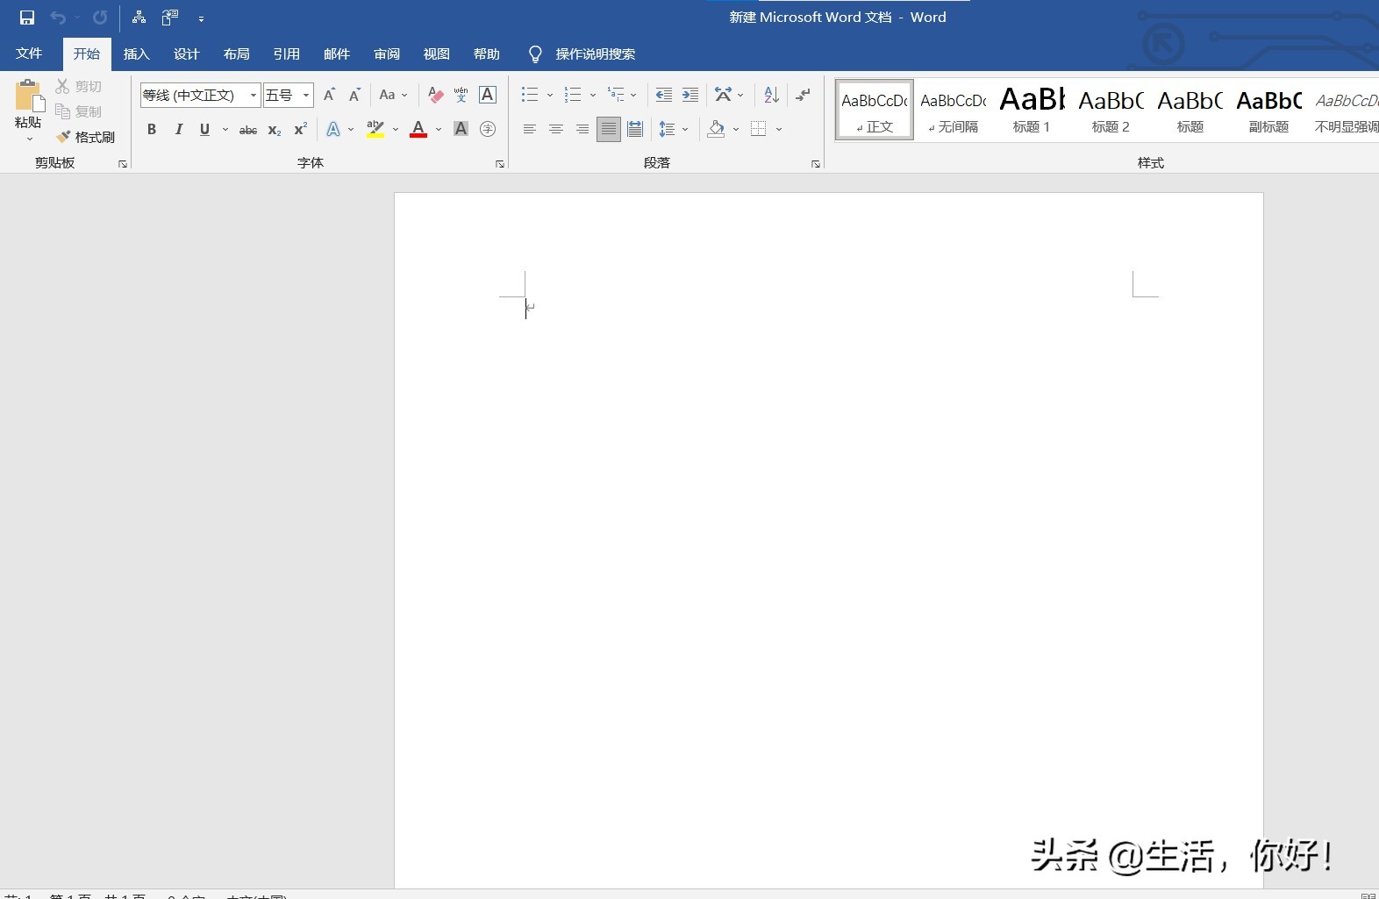This screenshot has height=899, width=1379.
Task: Open the font dialog launcher
Action: (500, 164)
